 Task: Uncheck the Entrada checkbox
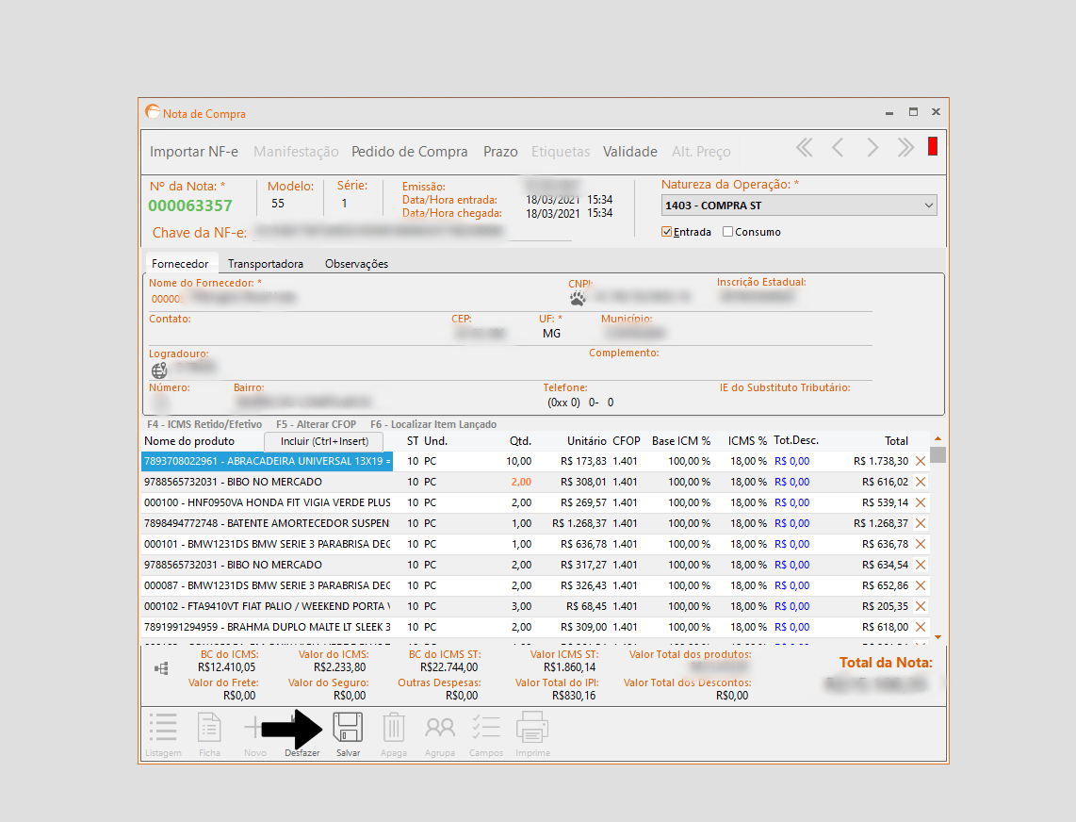point(667,232)
